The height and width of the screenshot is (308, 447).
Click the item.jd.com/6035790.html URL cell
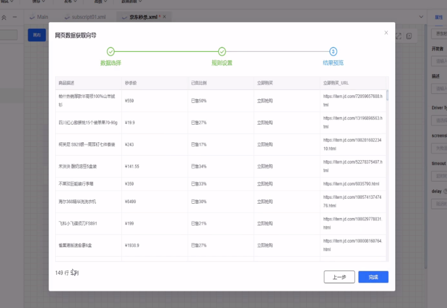click(353, 184)
